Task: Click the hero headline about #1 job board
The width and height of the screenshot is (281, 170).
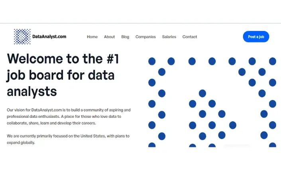Action: click(x=63, y=75)
